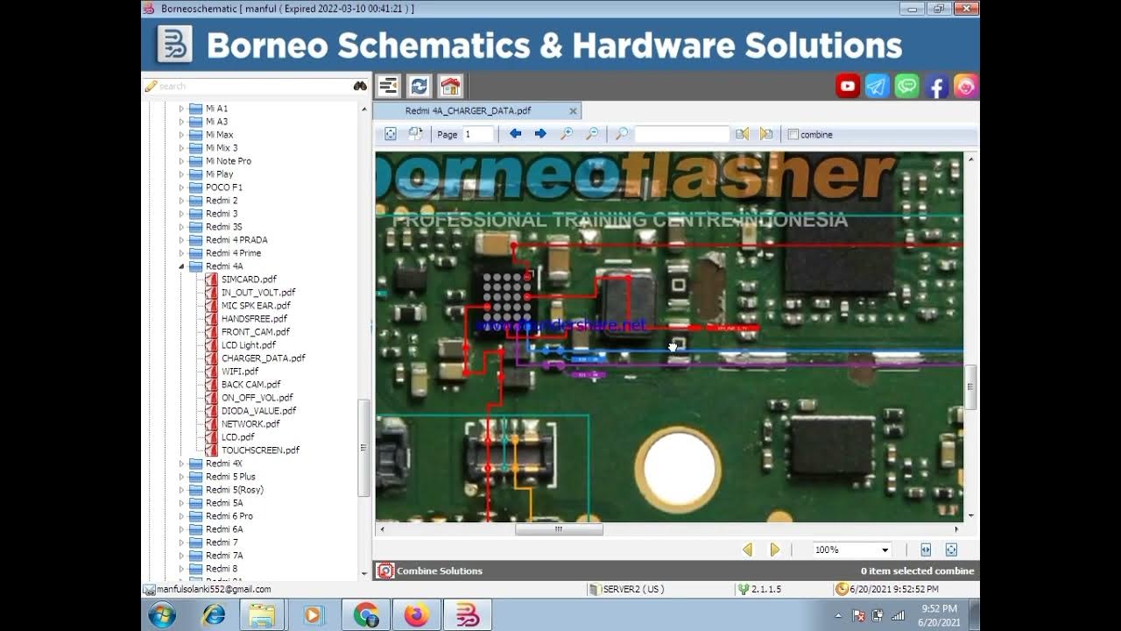Open WIFI.pdf in the tree
Viewport: 1121px width, 631px height.
coord(239,372)
